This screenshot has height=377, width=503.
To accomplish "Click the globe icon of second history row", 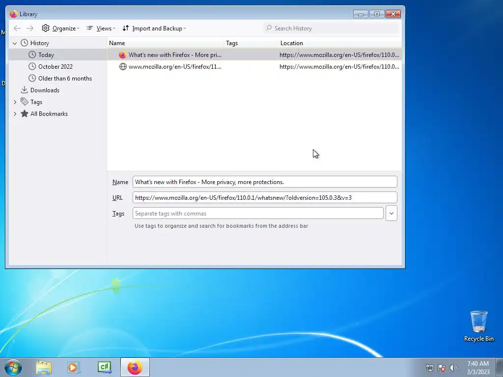I will tap(122, 67).
